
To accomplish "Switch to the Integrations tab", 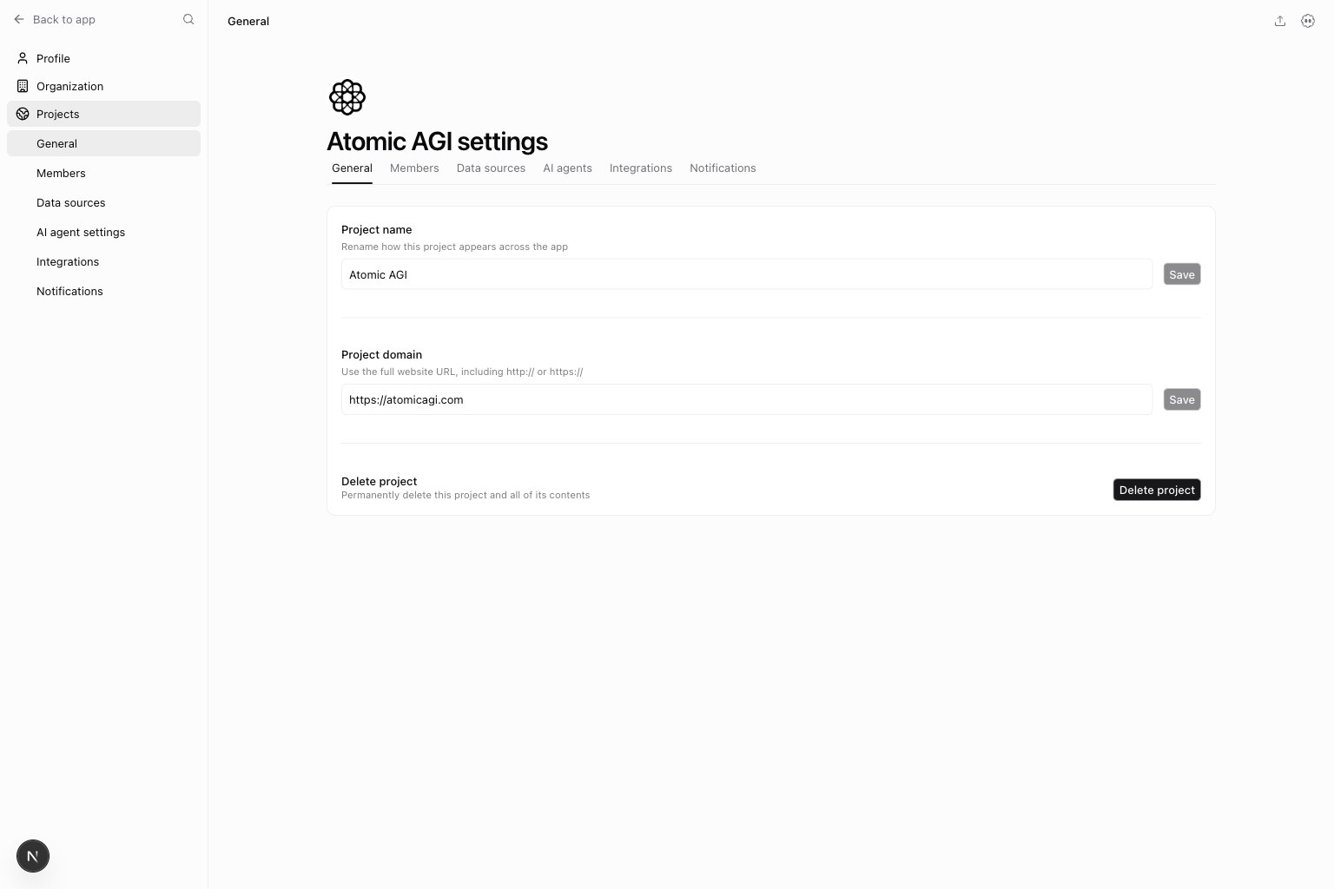I will click(641, 168).
